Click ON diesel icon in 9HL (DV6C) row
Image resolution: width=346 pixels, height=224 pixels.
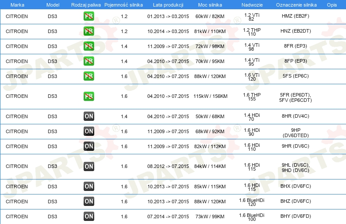coord(88,166)
